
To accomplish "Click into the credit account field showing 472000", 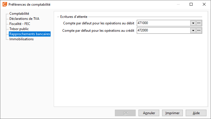I will pos(164,30).
